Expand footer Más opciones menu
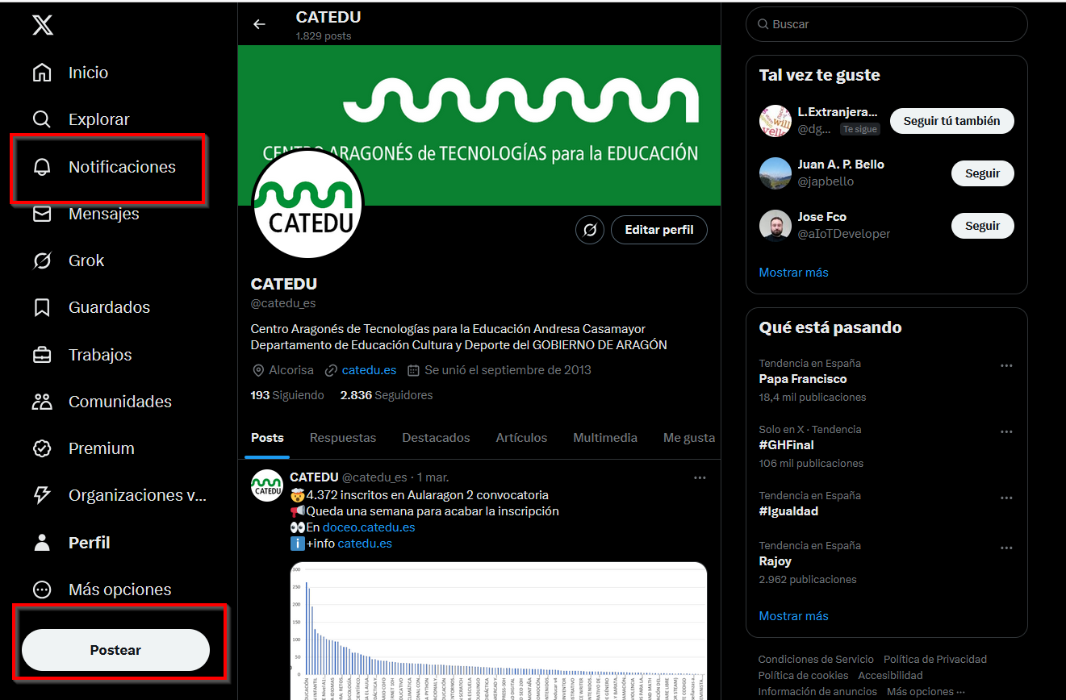The width and height of the screenshot is (1066, 700). [x=926, y=691]
